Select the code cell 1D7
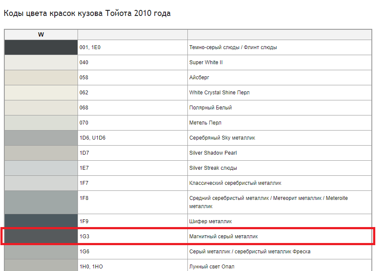Screen dimensions: 377x271 (x=133, y=153)
